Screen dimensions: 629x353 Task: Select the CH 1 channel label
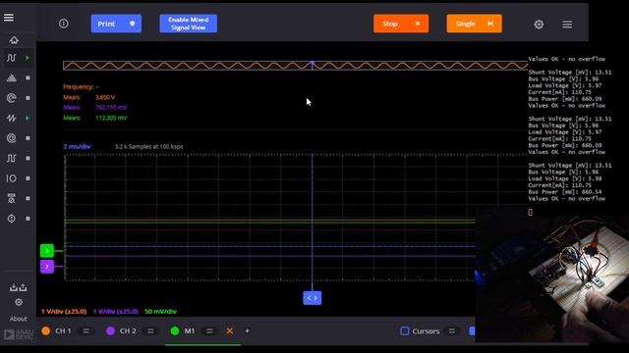point(63,331)
